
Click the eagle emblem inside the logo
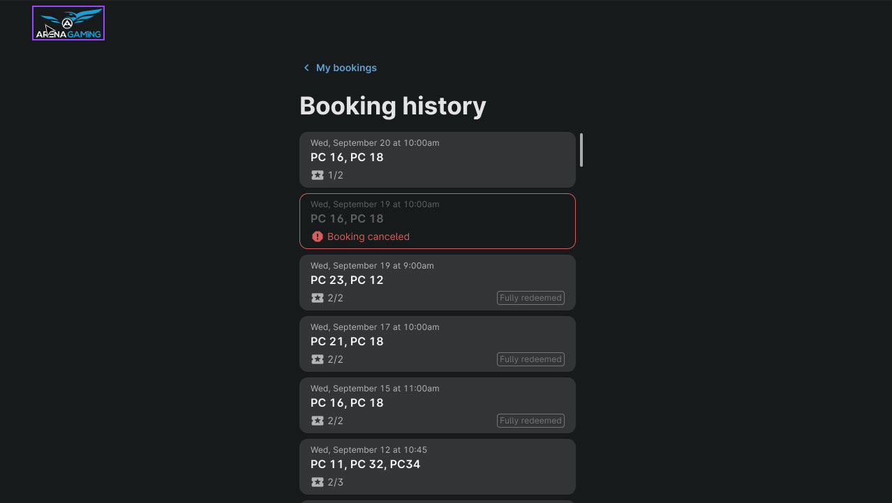(x=66, y=21)
